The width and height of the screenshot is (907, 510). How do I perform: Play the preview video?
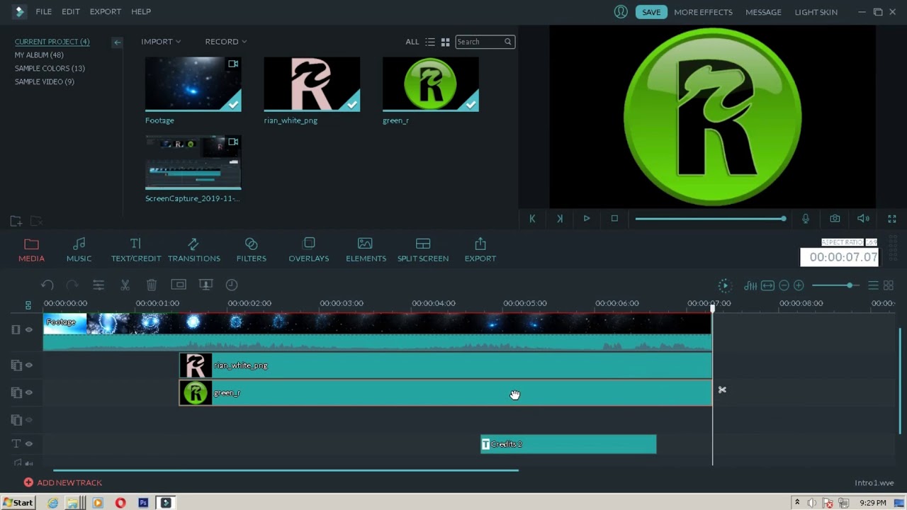pos(587,219)
